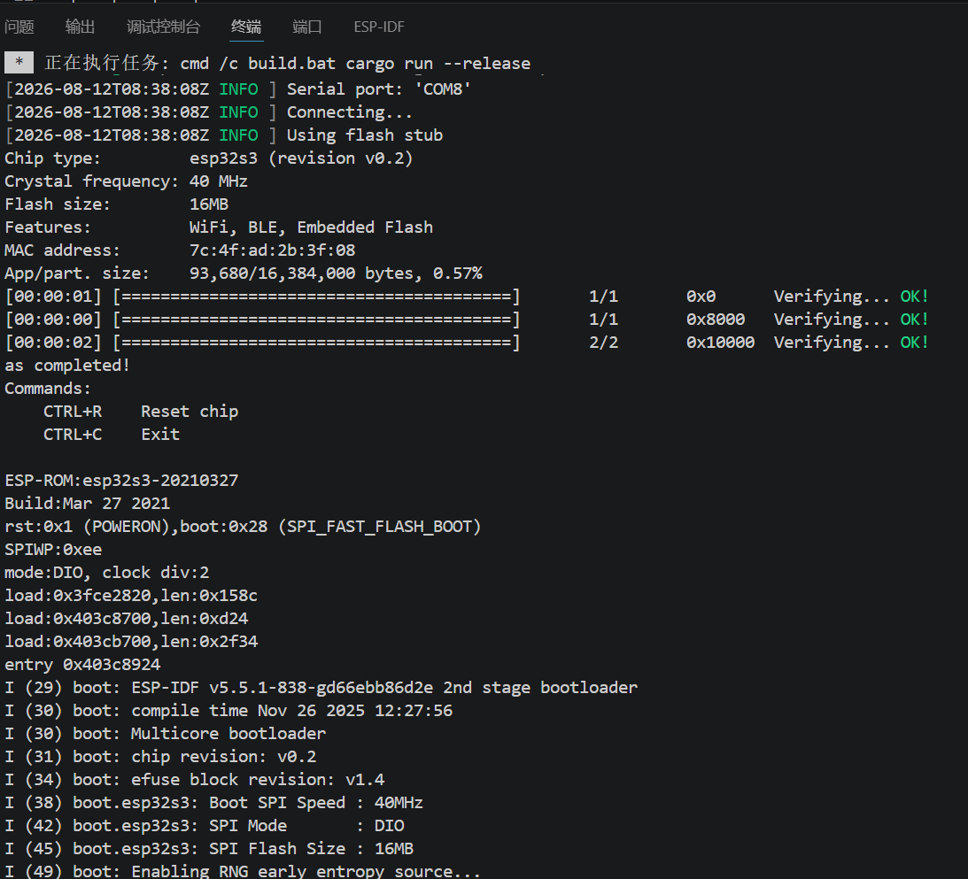Click the MAC address '7c:4f:ad:2b:3f:08'
Image resolution: width=968 pixels, height=879 pixels.
tap(272, 251)
